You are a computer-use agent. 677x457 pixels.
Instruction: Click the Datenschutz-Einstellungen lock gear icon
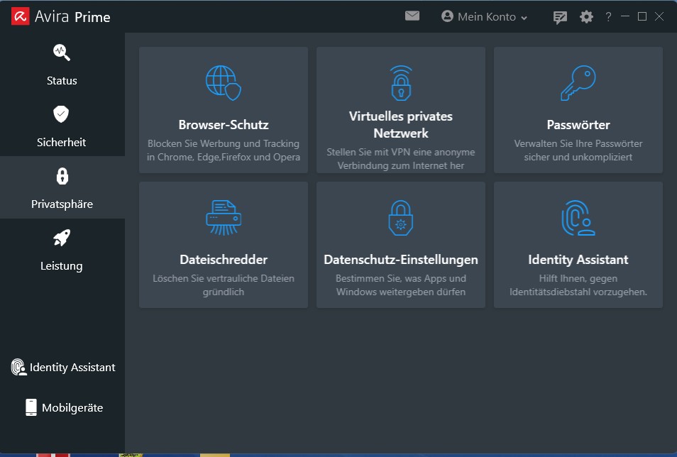[x=401, y=217]
